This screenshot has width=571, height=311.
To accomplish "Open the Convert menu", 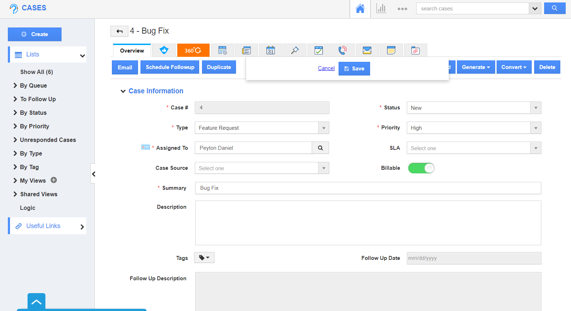I will 513,67.
